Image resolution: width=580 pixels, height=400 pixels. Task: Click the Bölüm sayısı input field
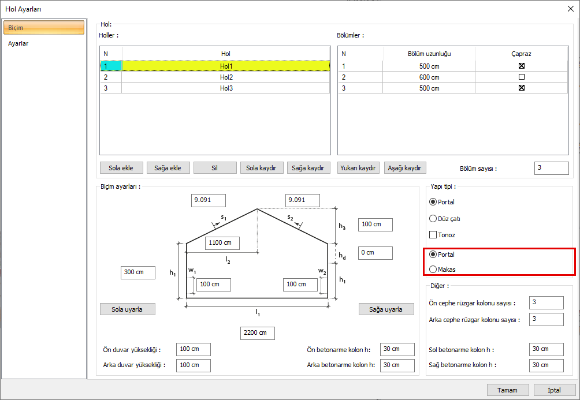coord(551,168)
